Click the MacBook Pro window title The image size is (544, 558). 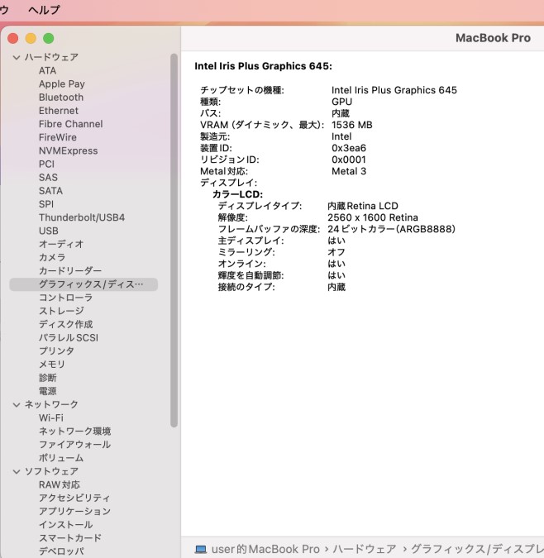(x=493, y=38)
